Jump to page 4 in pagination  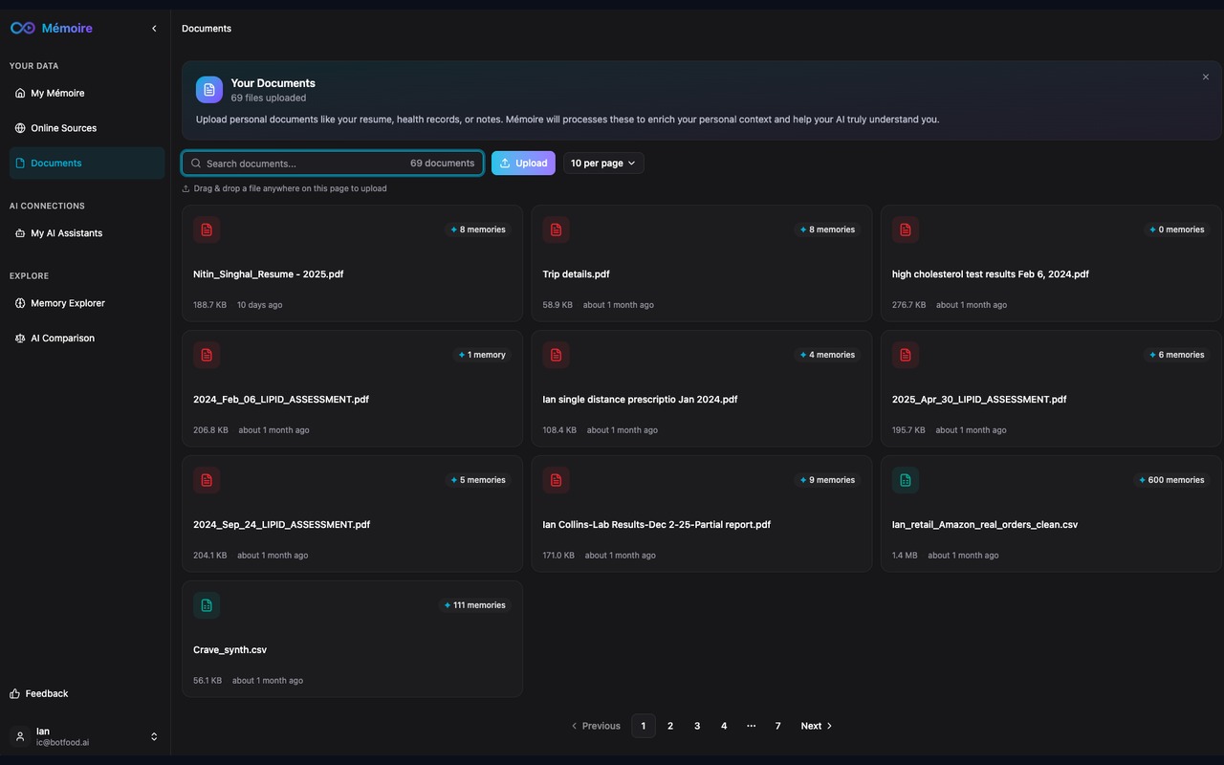pos(724,725)
